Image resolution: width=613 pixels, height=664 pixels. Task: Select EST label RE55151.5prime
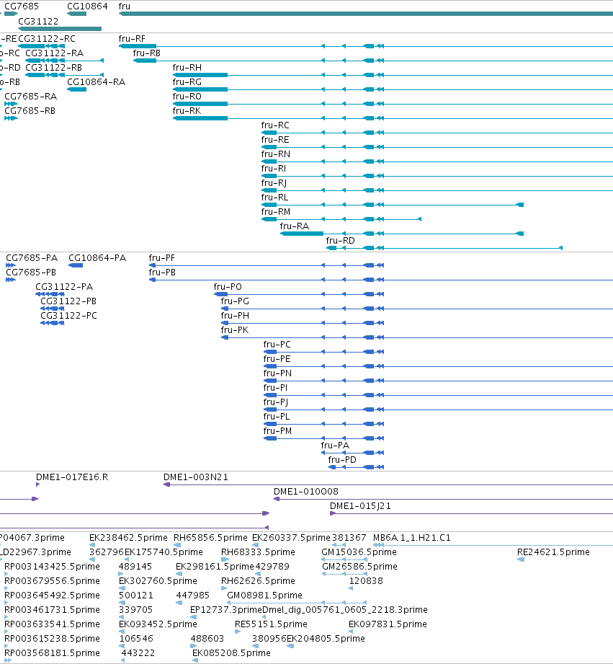tap(271, 624)
